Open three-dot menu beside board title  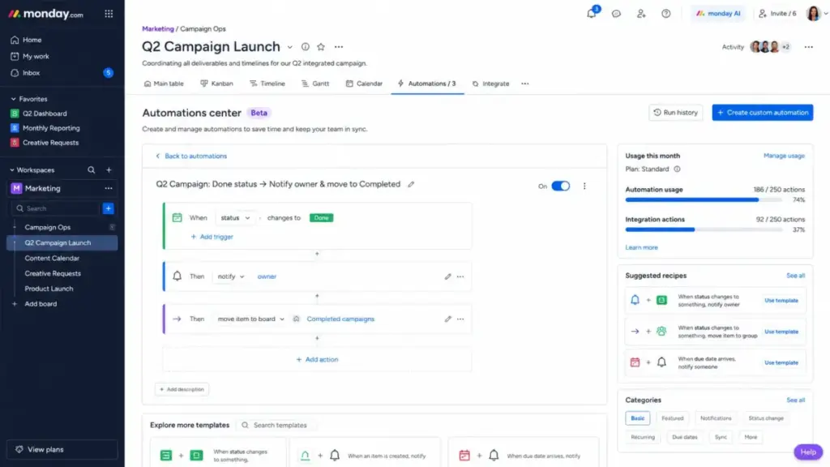339,46
